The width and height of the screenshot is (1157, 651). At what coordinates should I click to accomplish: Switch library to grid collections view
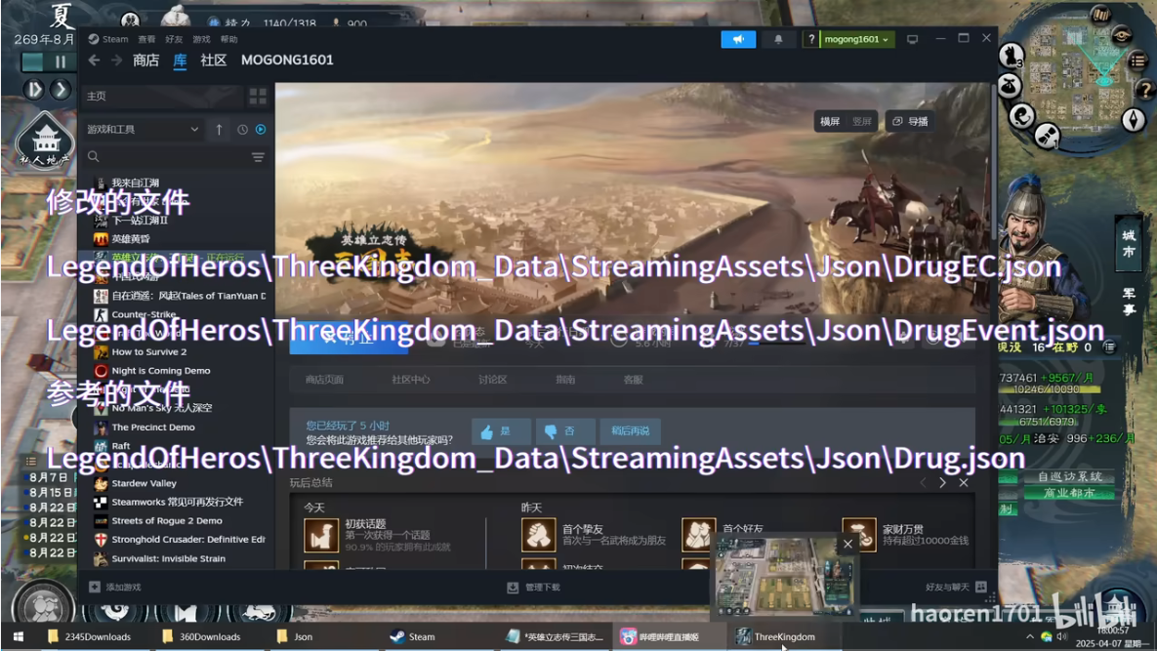pos(258,96)
